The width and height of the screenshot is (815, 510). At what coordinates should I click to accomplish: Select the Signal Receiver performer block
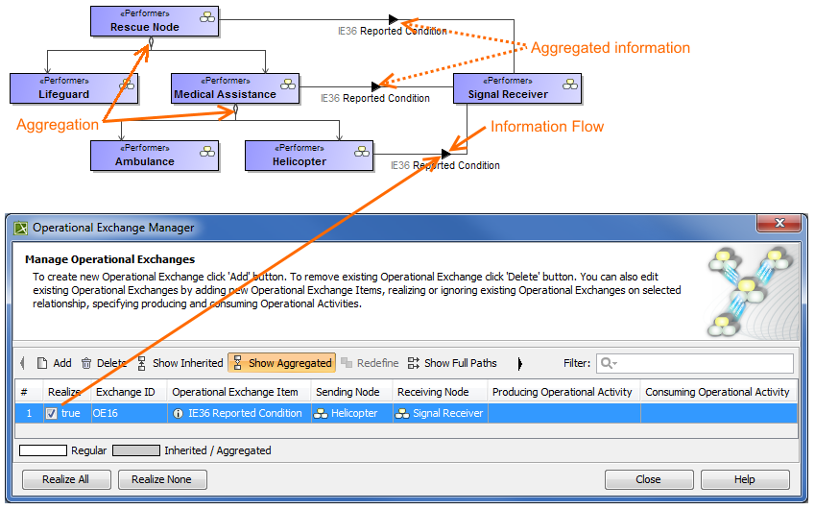tap(517, 88)
